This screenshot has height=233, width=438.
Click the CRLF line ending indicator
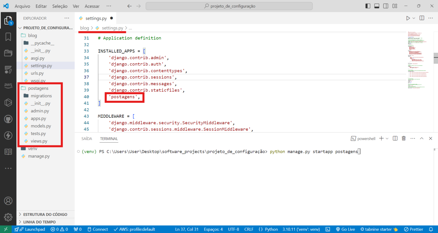(x=249, y=229)
